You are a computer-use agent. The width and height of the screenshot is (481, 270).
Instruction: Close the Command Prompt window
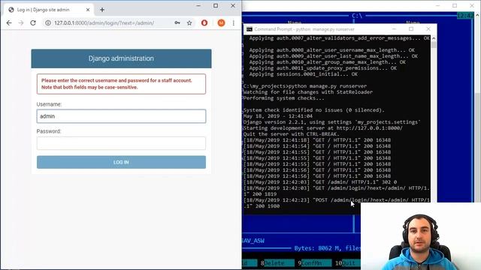[428, 29]
